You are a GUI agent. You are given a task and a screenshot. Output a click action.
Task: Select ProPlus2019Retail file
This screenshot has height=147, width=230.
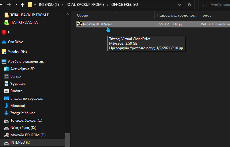pos(97,24)
